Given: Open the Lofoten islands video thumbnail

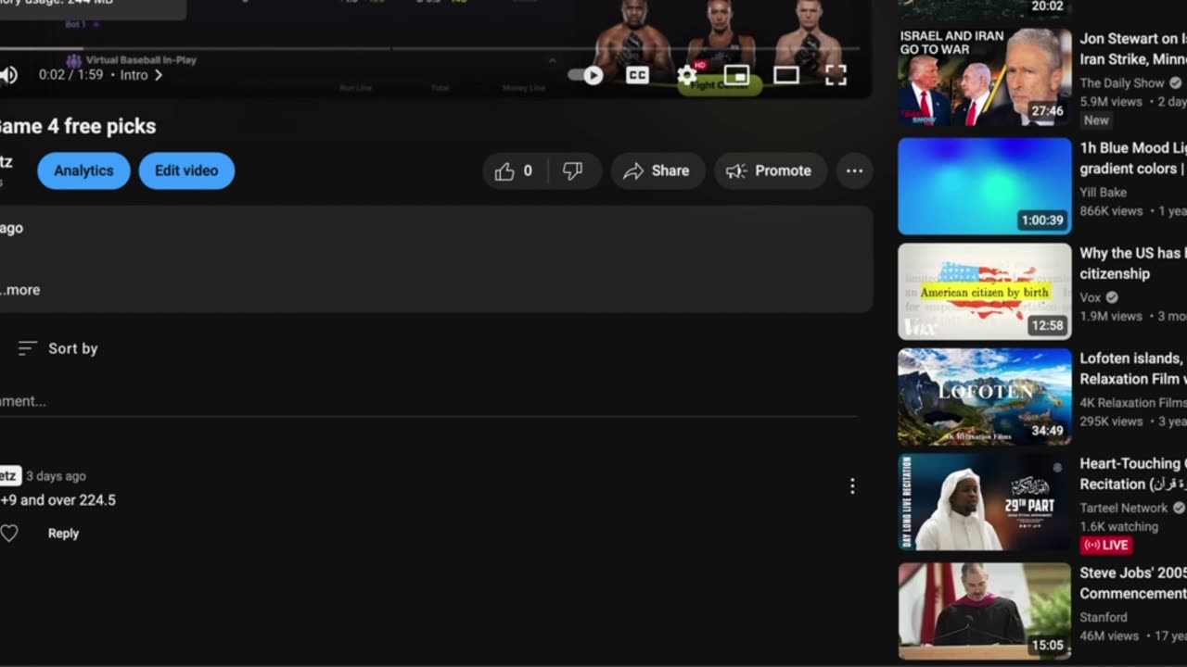Looking at the screenshot, I should (985, 396).
